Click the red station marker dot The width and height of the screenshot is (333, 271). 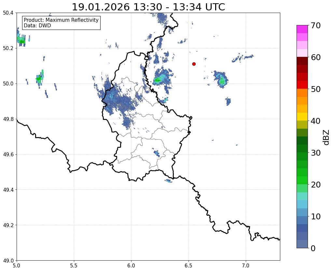[x=194, y=64]
